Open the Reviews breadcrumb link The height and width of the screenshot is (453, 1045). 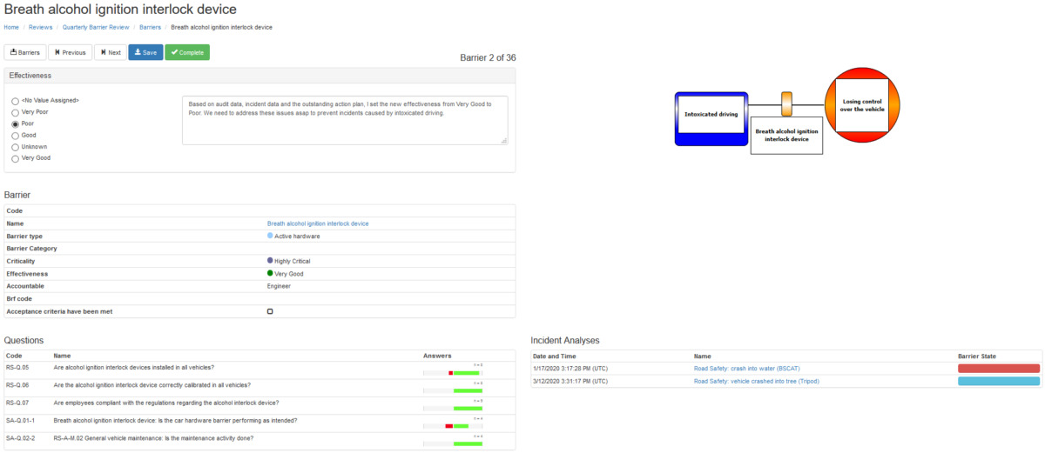(40, 27)
